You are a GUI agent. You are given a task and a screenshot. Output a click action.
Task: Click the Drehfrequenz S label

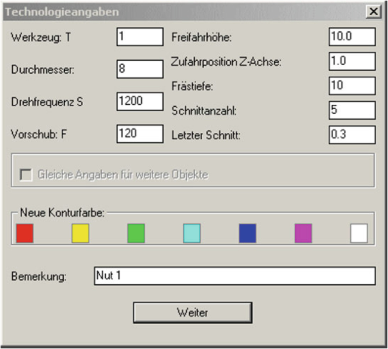click(47, 102)
